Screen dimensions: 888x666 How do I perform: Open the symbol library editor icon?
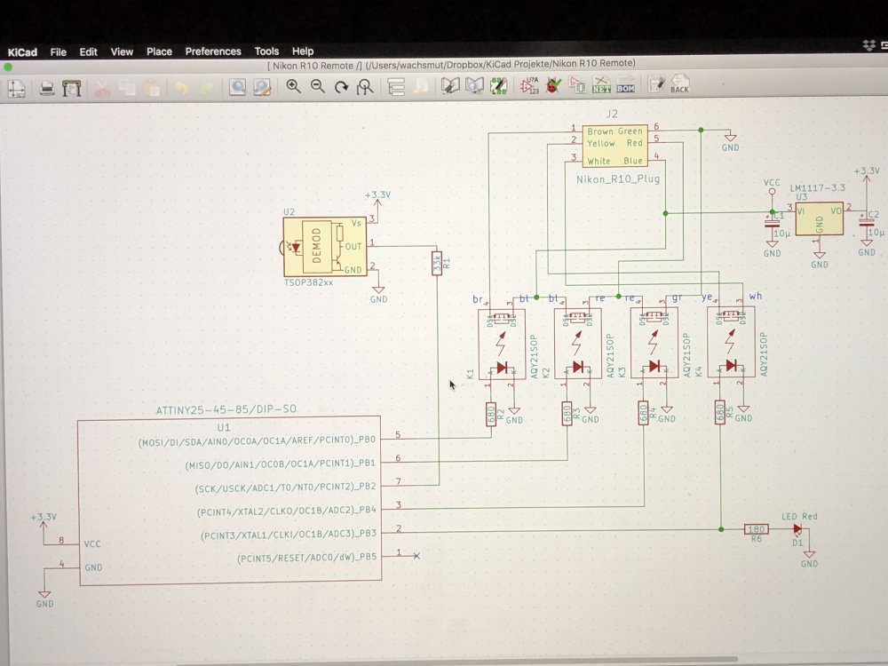pyautogui.click(x=451, y=86)
